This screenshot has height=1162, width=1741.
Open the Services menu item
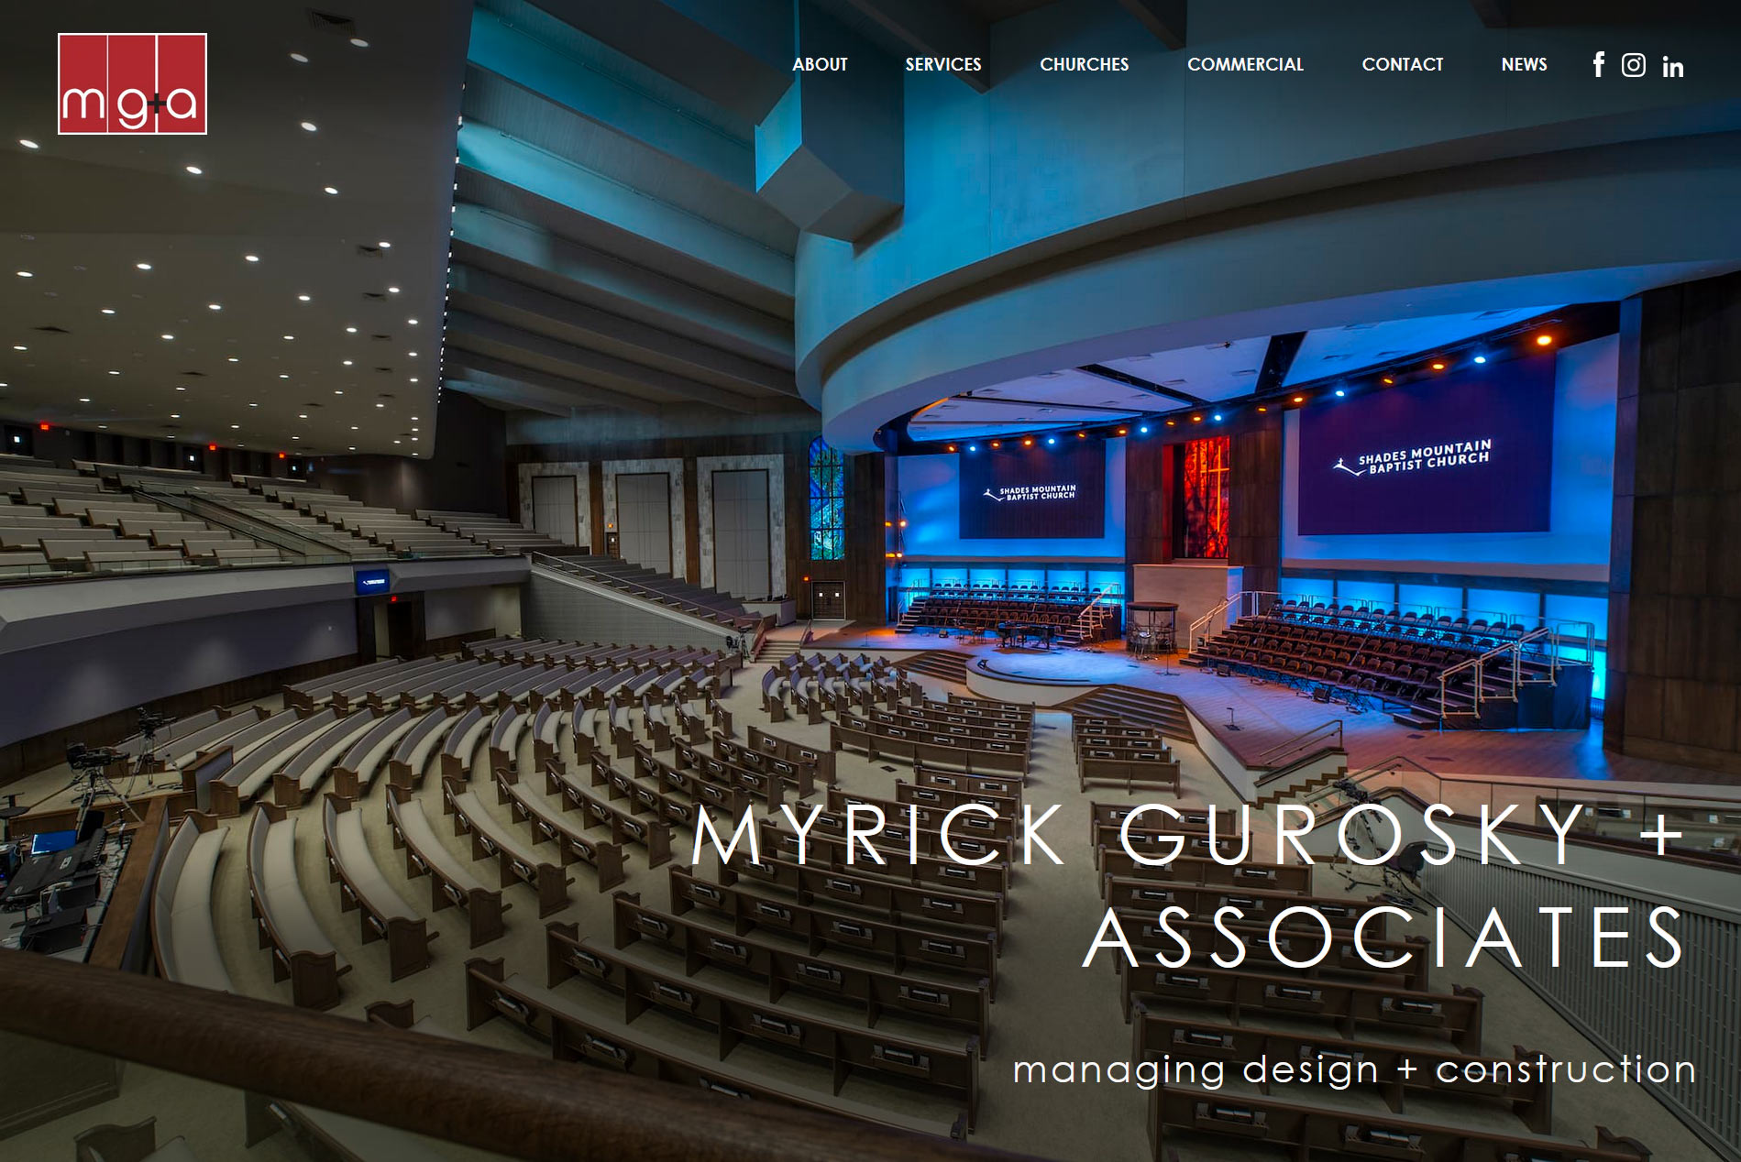[942, 64]
